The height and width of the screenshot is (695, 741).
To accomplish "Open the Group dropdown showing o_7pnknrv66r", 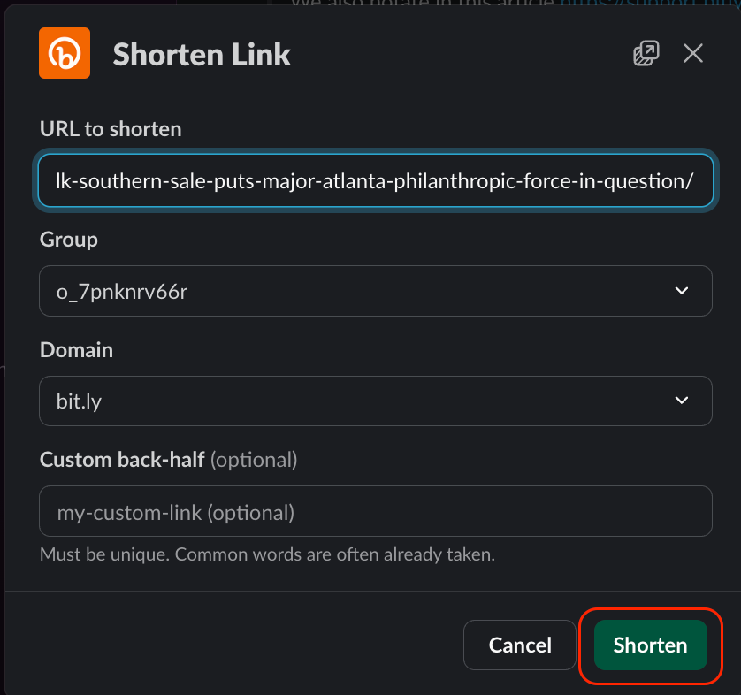I will coord(376,291).
